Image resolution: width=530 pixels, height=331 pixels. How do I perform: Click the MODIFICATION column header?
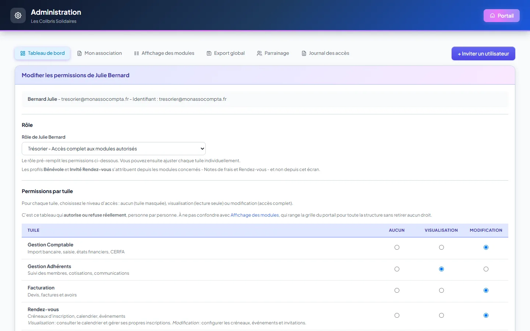(x=486, y=230)
